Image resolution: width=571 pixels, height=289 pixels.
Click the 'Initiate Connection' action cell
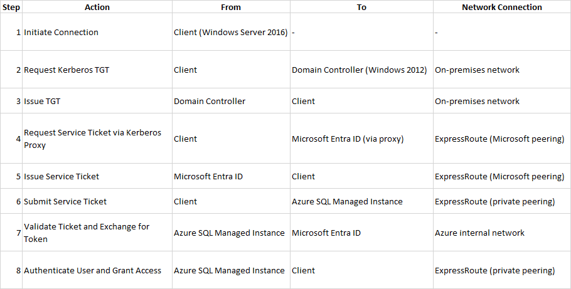click(97, 32)
